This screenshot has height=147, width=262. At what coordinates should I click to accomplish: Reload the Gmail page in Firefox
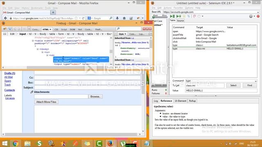83,18
